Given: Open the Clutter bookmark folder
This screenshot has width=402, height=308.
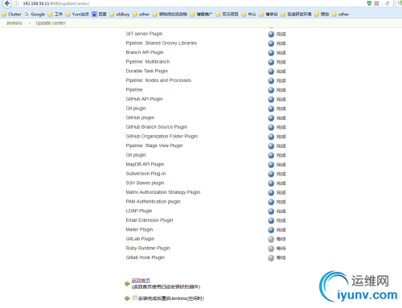Looking at the screenshot, I should click(x=11, y=14).
